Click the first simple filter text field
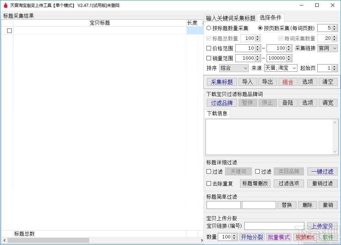The height and width of the screenshot is (245, 341). [x=224, y=205]
